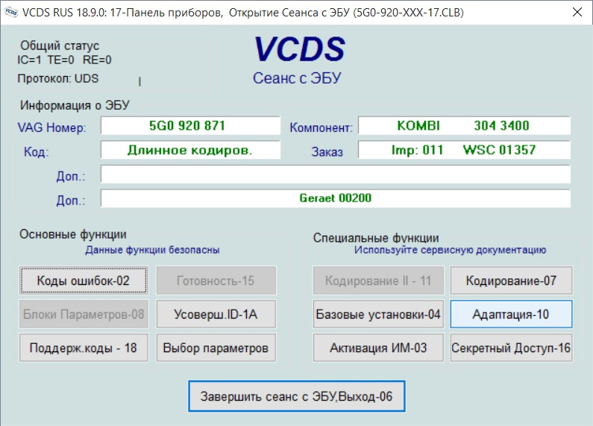Click the Общий статус label
The height and width of the screenshot is (426, 593).
60,46
